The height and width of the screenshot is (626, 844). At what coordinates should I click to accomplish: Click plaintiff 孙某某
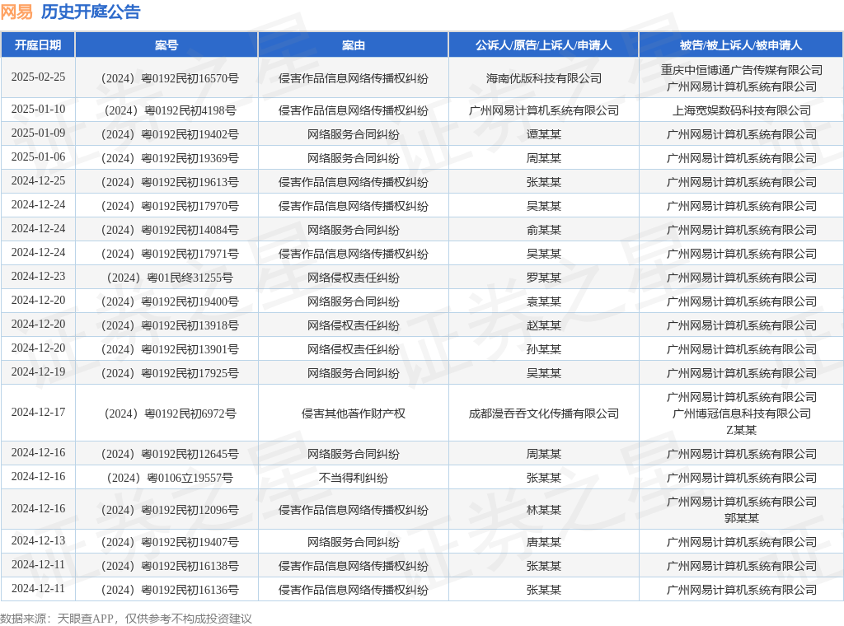coord(544,349)
